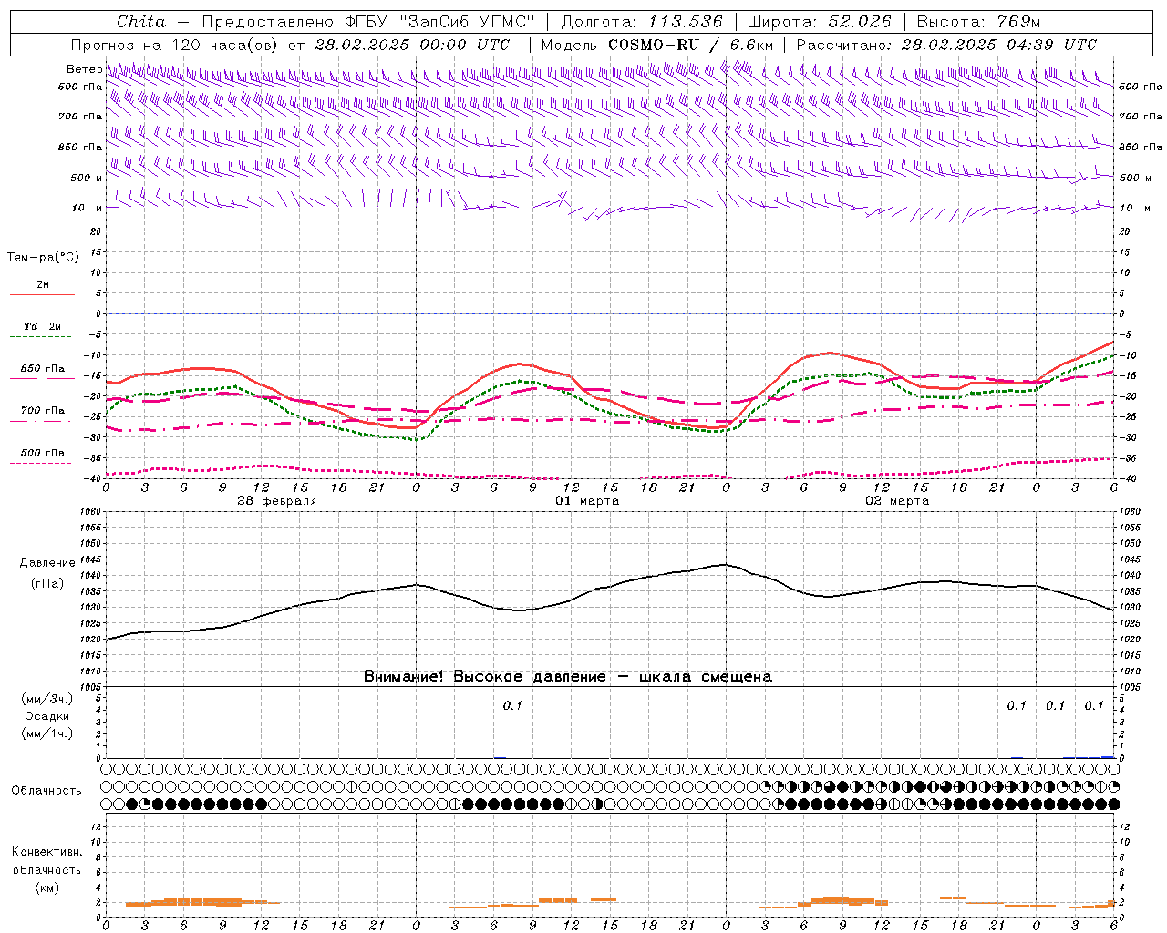Click the "Широта: 52.026" value
The image size is (1167, 933).
coord(818,21)
